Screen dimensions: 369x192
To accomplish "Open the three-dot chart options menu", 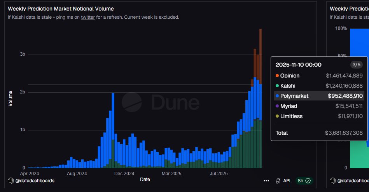I will [266, 181].
